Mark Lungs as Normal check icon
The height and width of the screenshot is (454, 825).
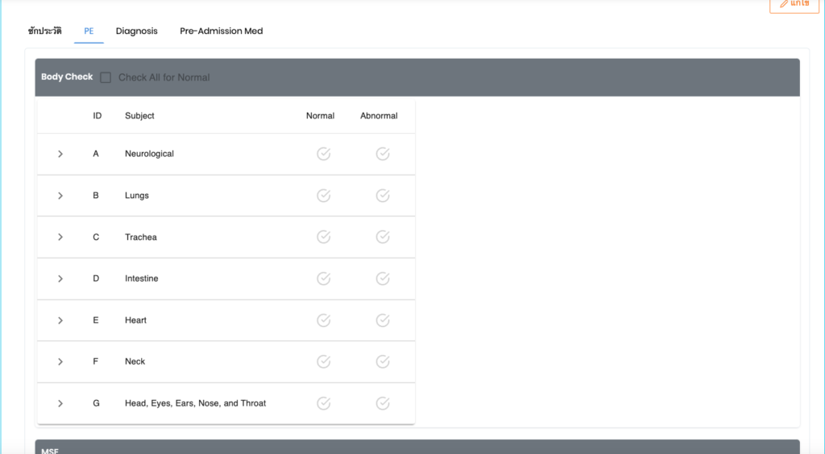point(323,196)
